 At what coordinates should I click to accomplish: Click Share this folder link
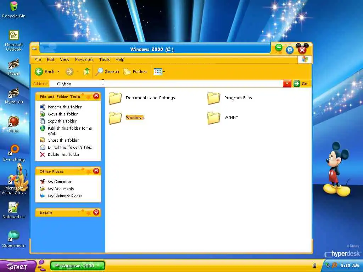63,140
